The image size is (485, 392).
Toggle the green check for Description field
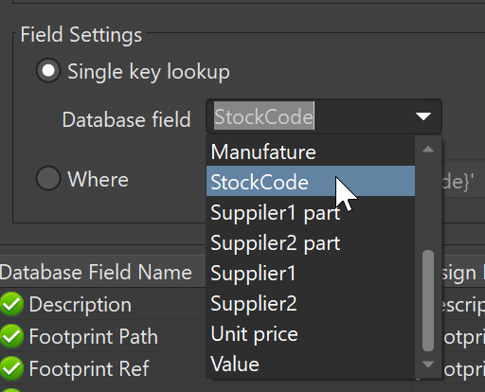[11, 304]
